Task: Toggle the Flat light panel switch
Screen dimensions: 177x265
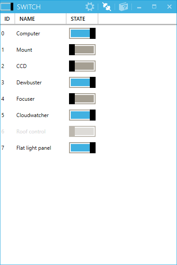Action: (x=82, y=148)
